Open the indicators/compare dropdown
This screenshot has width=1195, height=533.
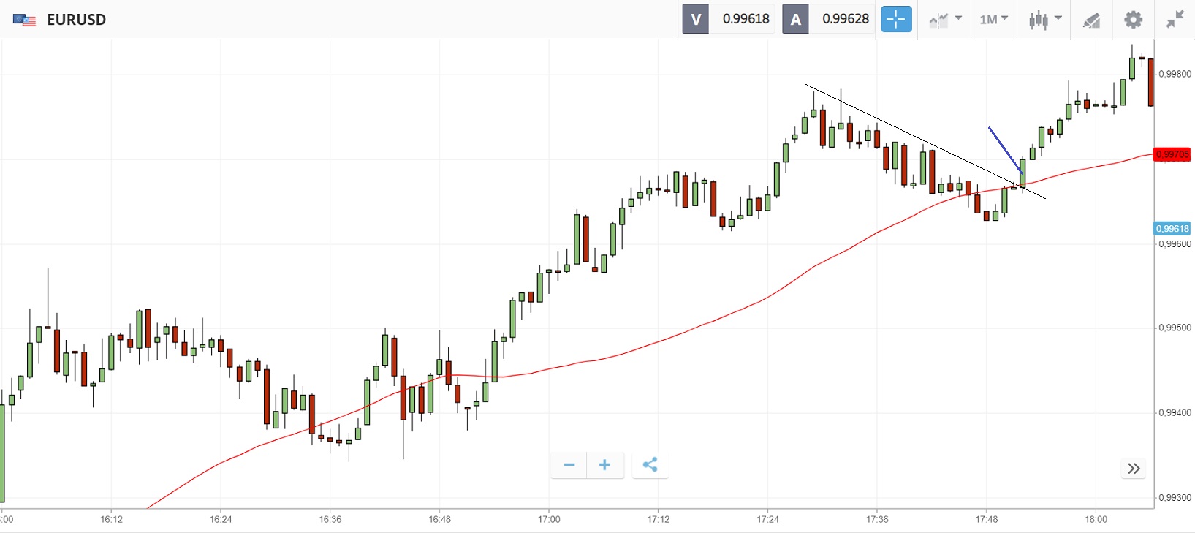coord(945,20)
